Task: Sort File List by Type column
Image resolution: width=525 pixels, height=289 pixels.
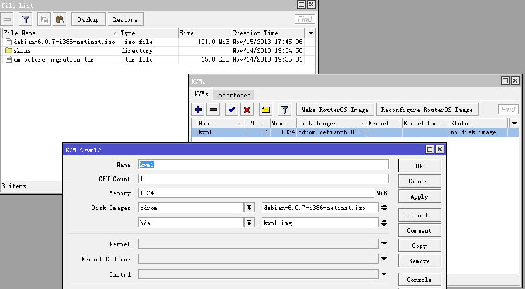Action: 149,33
